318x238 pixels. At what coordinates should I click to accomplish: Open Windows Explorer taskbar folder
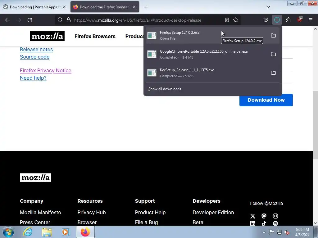47,232
